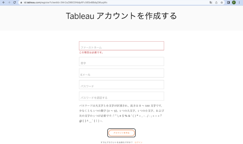Click the Tableau アカウントを作成する heading
The height and width of the screenshot is (144, 243).
click(x=121, y=16)
